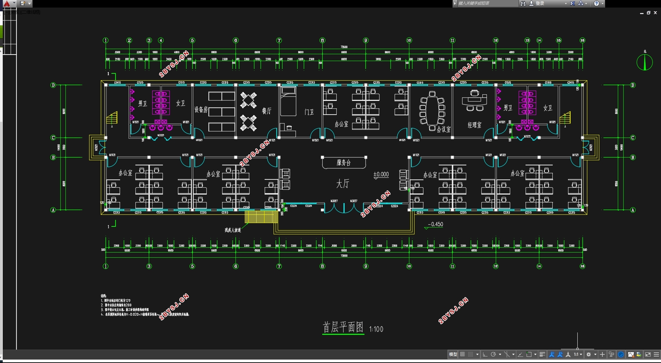The image size is (661, 363).
Task: Expand the workspace switching dropdown arrow
Action: [596, 354]
